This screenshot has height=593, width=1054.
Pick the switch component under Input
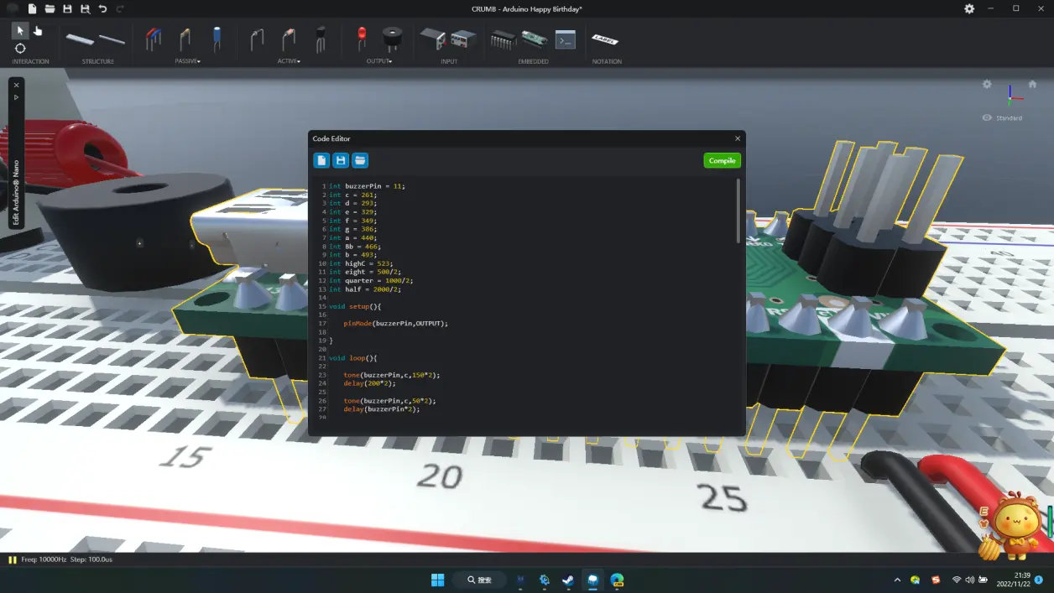(432, 39)
